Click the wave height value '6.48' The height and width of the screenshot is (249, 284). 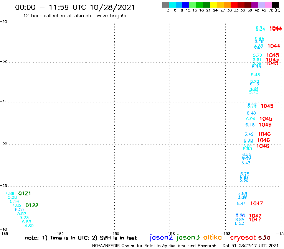point(251,113)
